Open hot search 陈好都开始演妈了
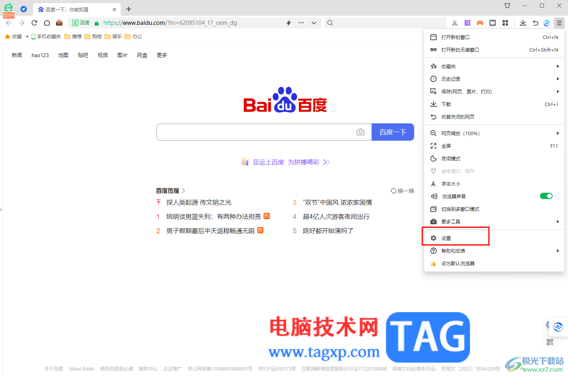568x376 pixels. tap(328, 231)
